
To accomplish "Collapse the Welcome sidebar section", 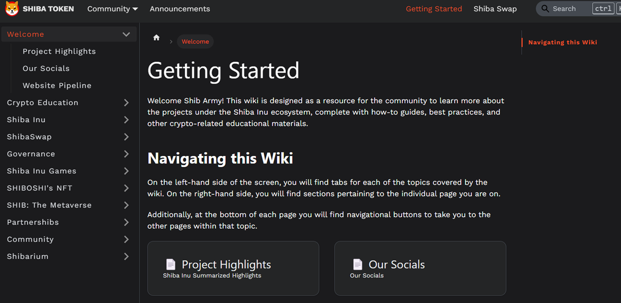I will coord(126,35).
